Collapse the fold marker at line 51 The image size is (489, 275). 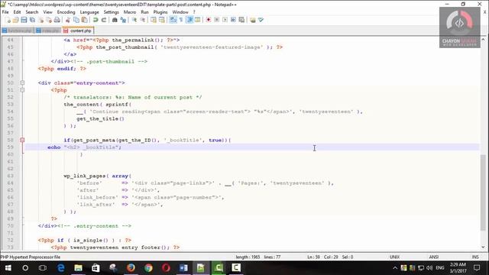22,90
